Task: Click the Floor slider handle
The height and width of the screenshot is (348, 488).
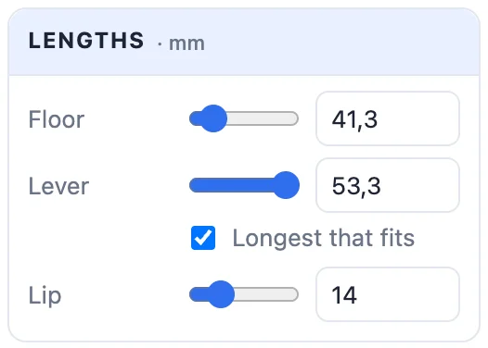Action: click(x=213, y=118)
